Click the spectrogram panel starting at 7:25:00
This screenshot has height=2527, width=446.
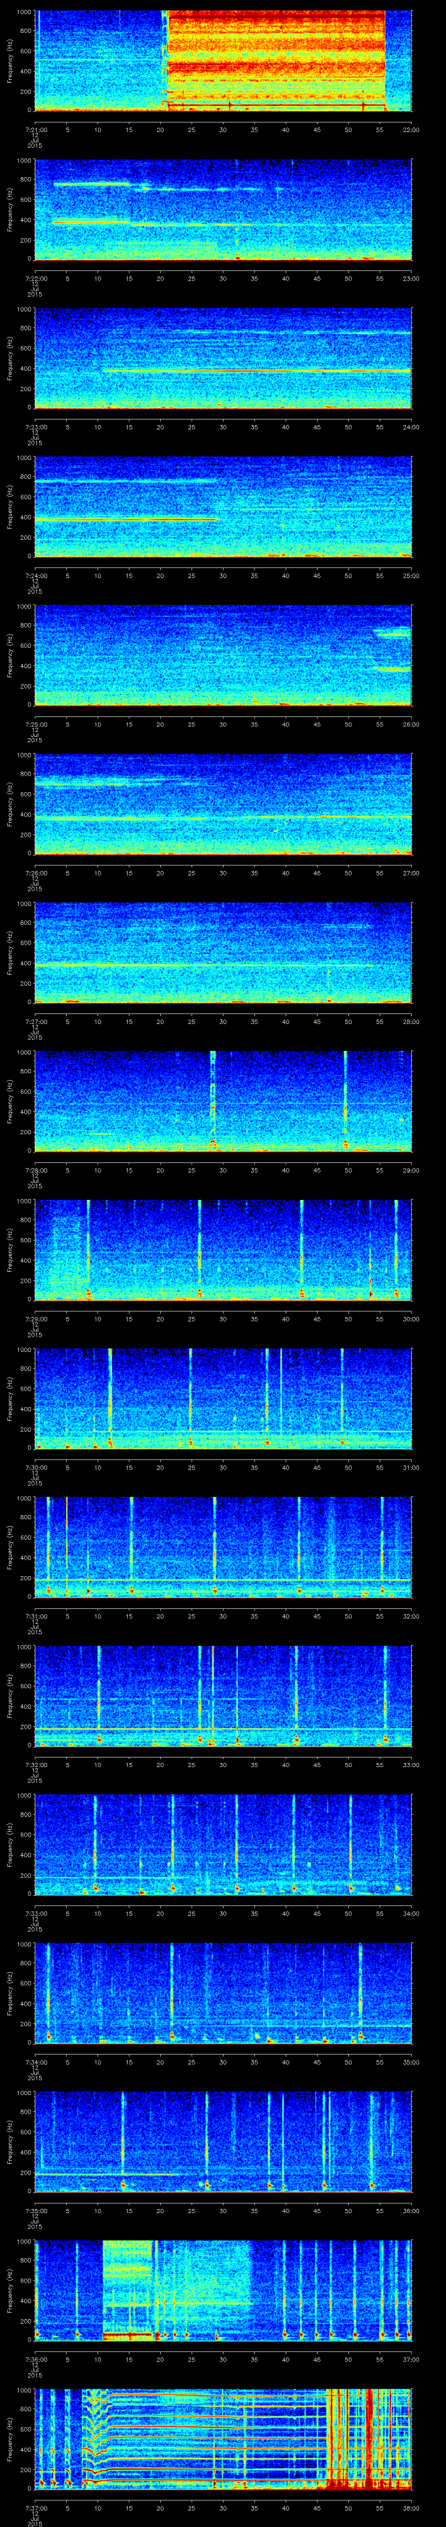[223, 655]
